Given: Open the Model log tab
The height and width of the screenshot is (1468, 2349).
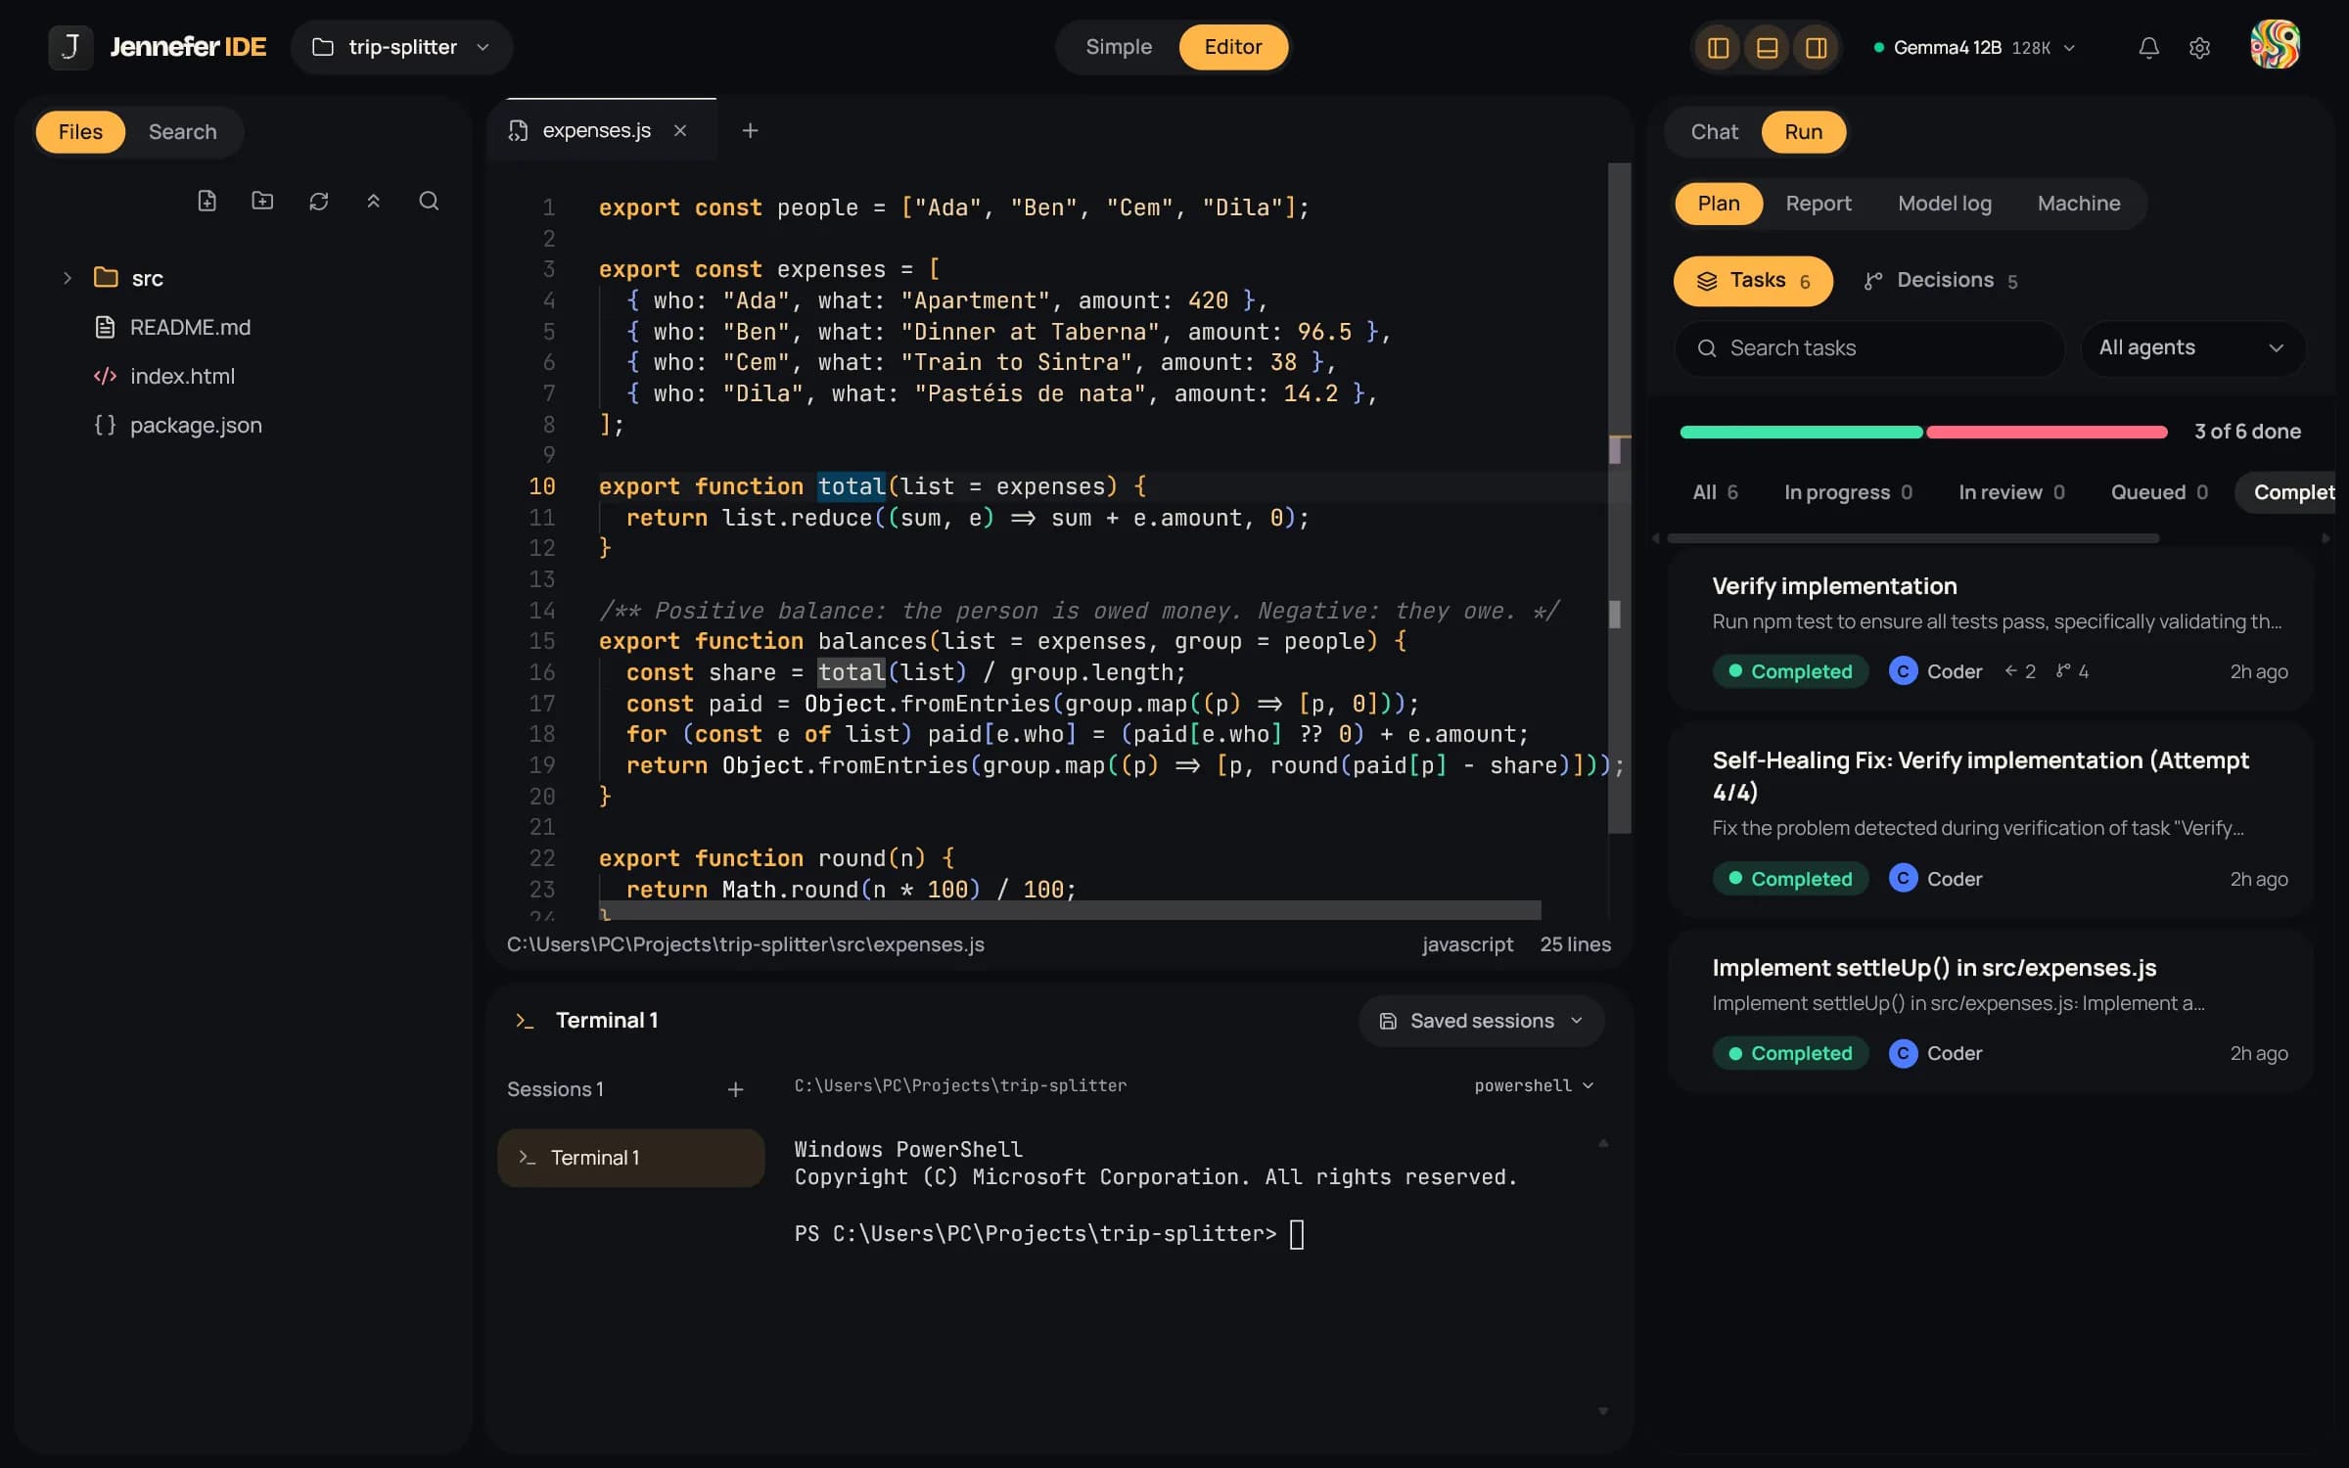Looking at the screenshot, I should point(1944,204).
